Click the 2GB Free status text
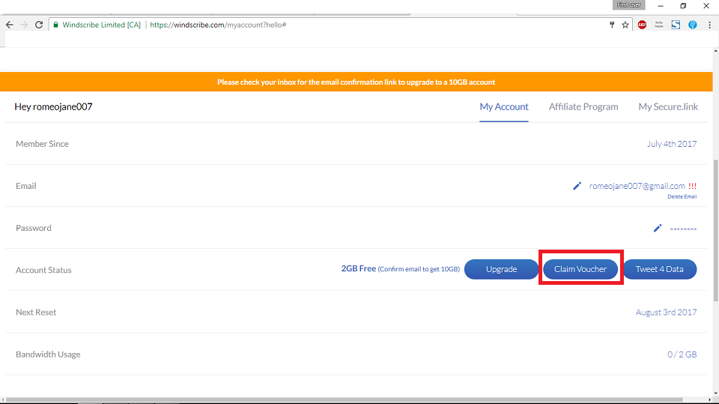The image size is (719, 404). 359,268
